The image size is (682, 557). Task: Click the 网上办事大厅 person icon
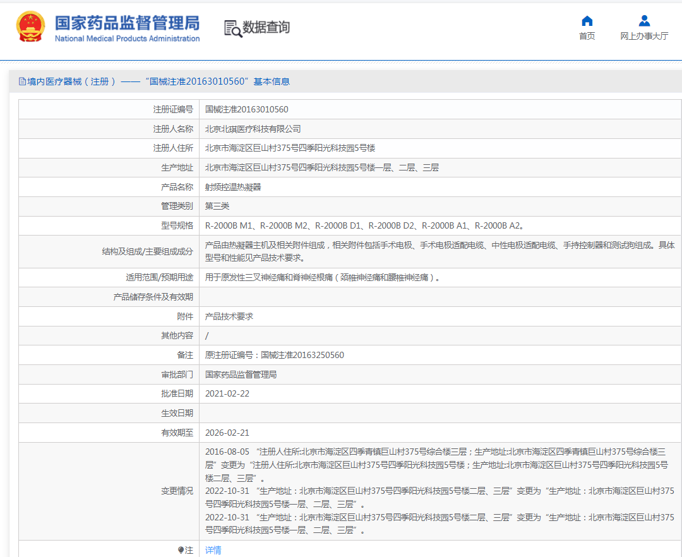tap(643, 21)
